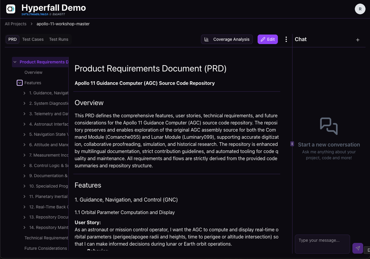Switch to the PRD tab

click(13, 39)
